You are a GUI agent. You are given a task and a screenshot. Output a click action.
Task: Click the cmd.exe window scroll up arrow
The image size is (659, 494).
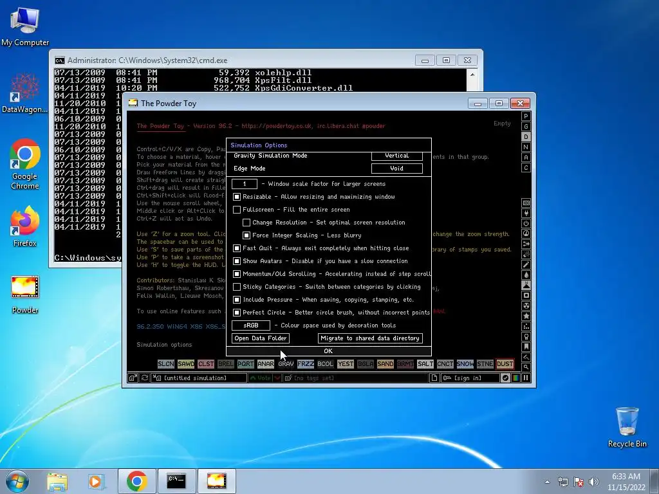(472, 75)
